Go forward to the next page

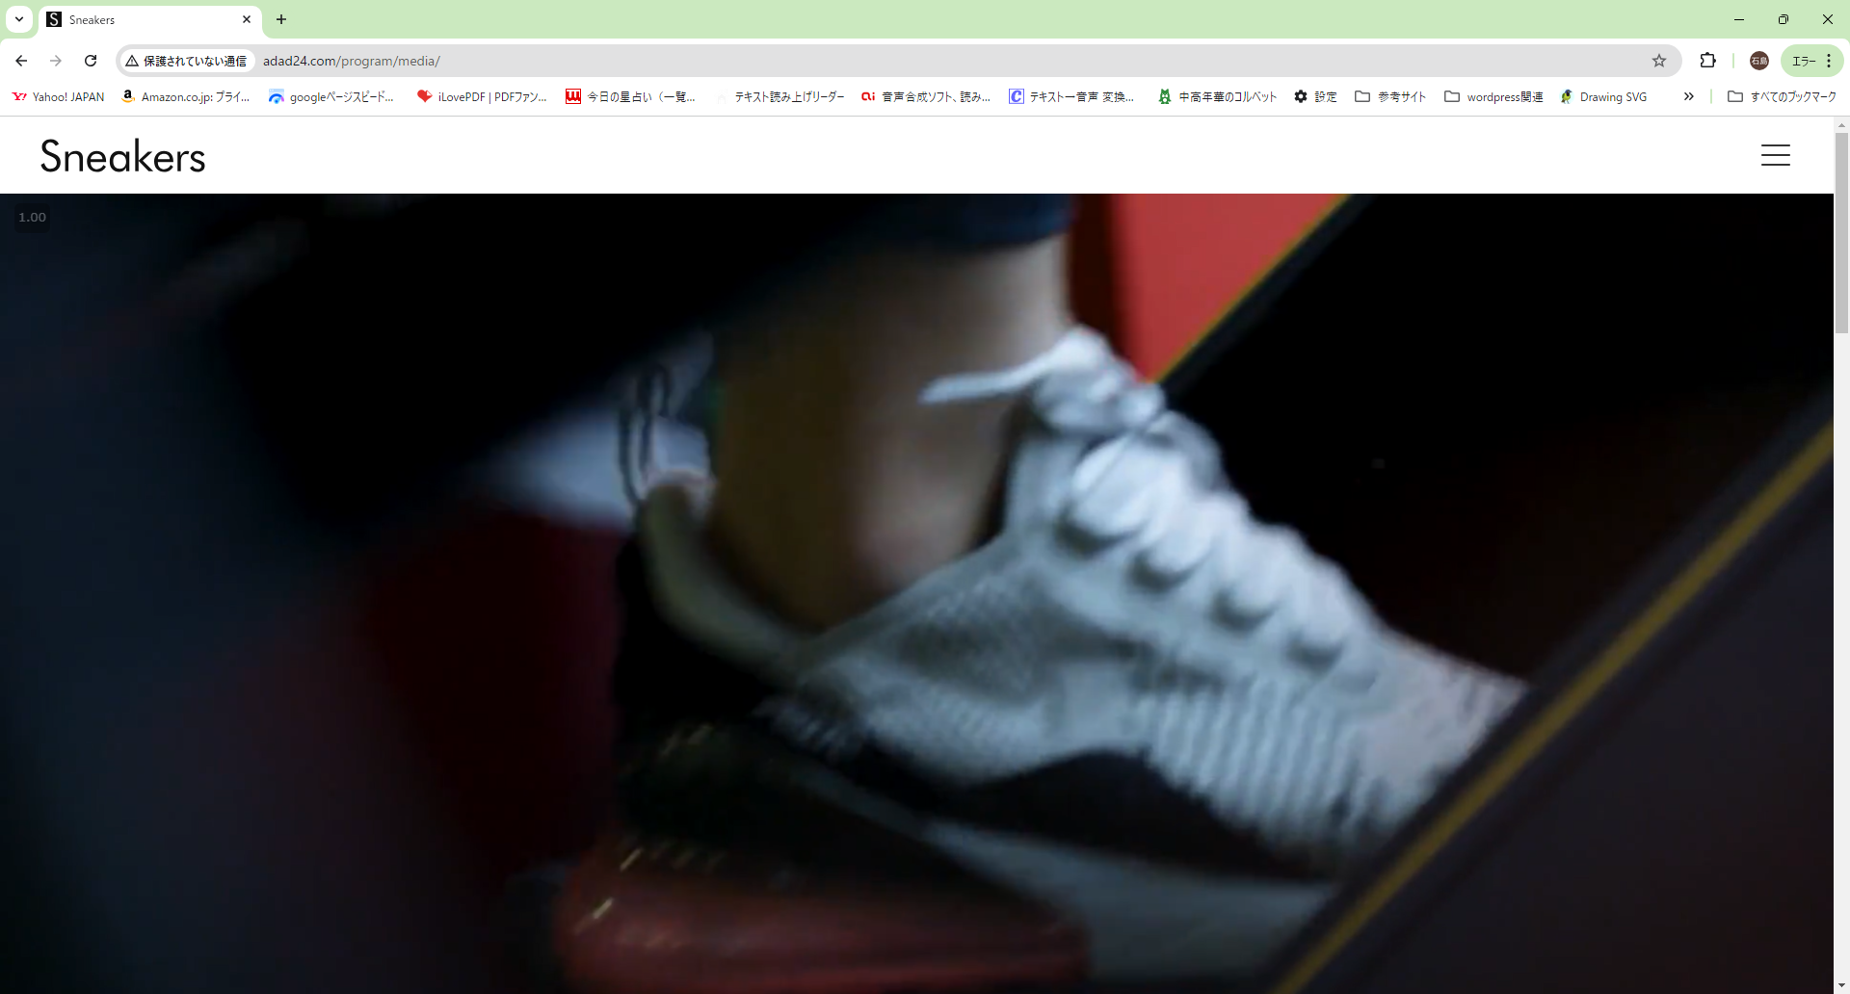[56, 61]
